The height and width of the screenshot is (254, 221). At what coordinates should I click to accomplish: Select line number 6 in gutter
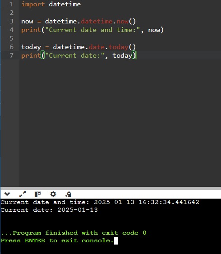12,47
